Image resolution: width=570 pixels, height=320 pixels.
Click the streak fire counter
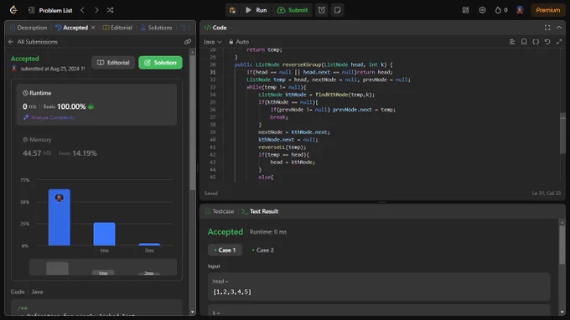(x=501, y=10)
